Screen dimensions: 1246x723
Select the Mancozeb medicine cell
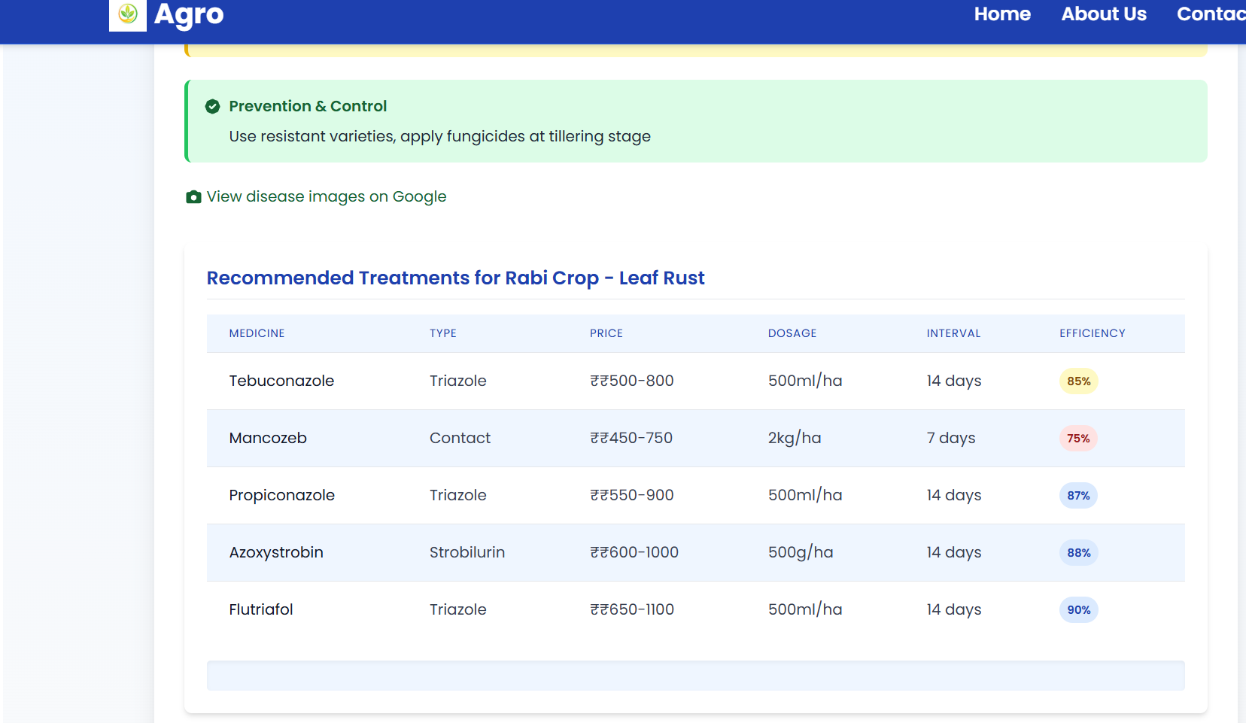click(x=268, y=439)
